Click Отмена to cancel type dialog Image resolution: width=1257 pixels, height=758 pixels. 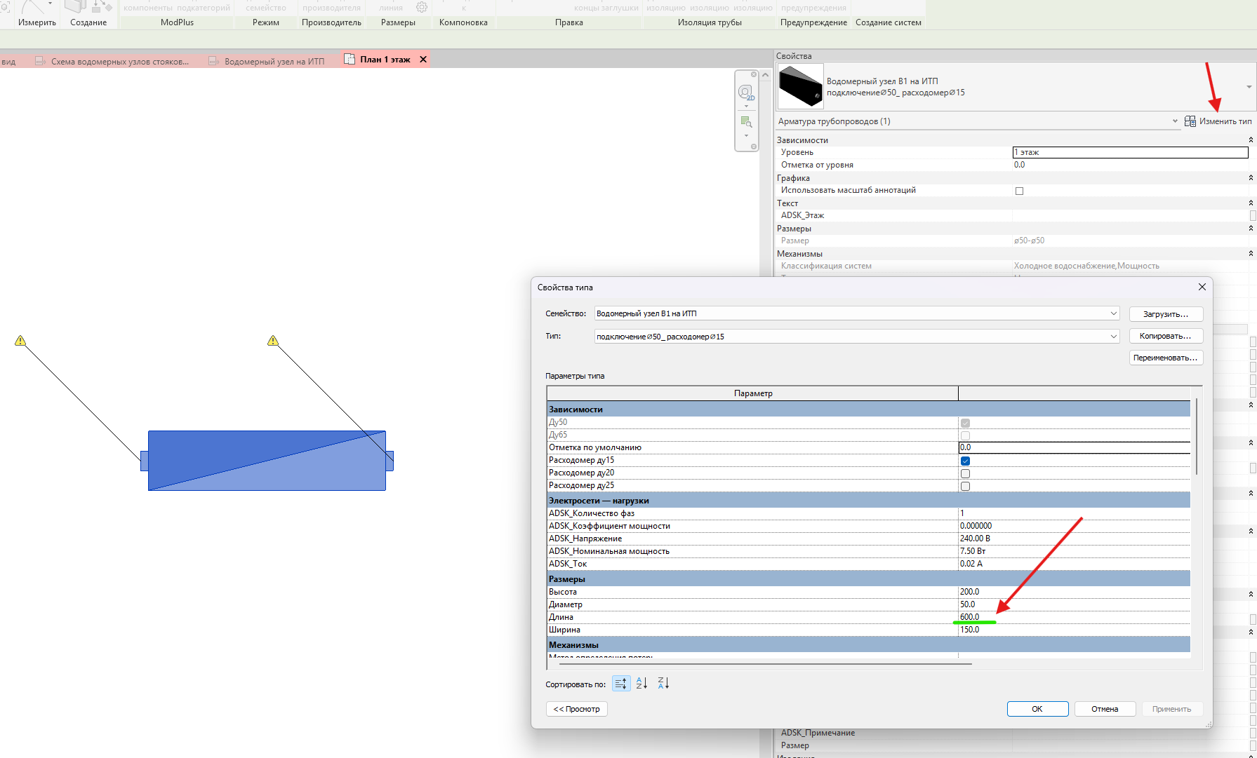(x=1105, y=709)
